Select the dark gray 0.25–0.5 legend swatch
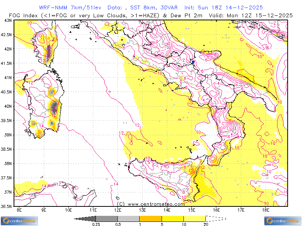Image resolution: width=302 pixels, height=226 pixels. (x=106, y=218)
